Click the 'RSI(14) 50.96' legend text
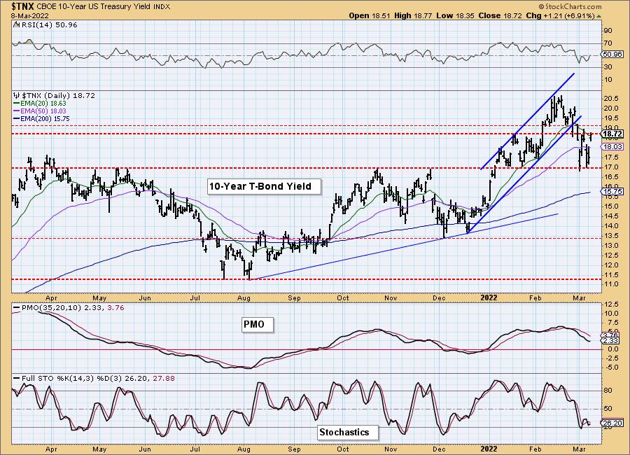The width and height of the screenshot is (630, 455). point(48,25)
